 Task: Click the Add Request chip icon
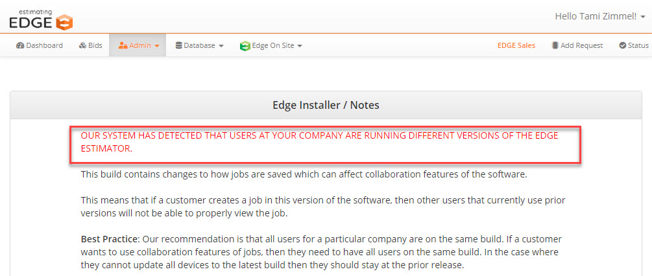point(555,45)
